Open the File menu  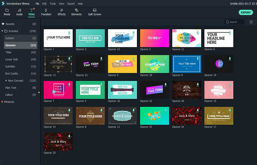37,3
